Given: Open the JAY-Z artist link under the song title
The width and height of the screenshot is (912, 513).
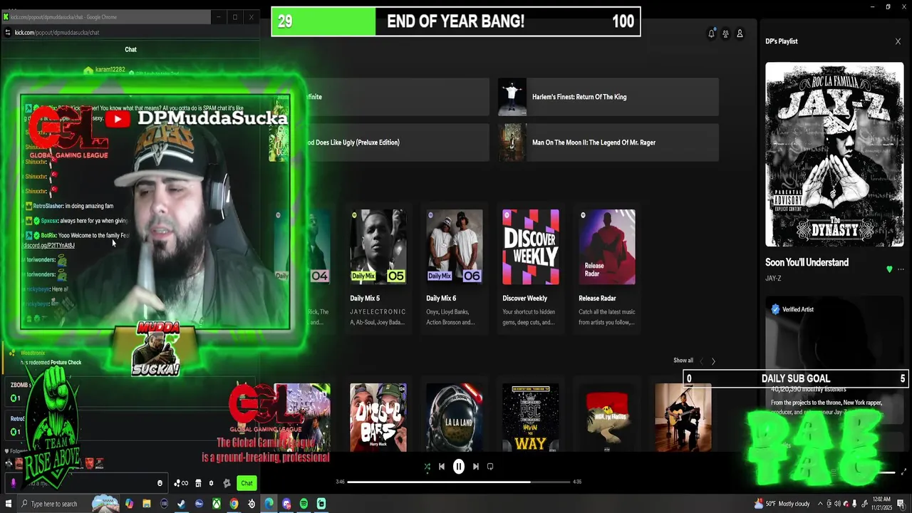Looking at the screenshot, I should click(x=773, y=278).
